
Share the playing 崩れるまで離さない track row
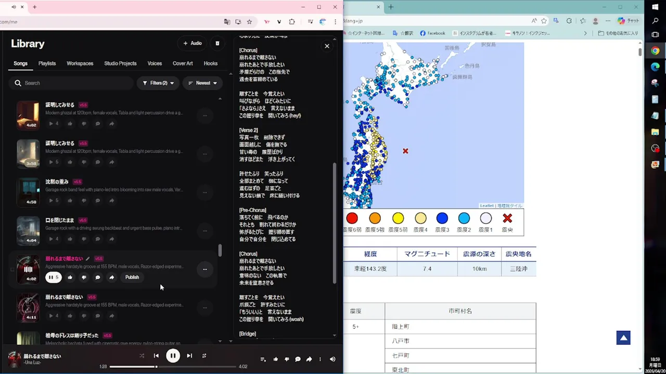[111, 277]
